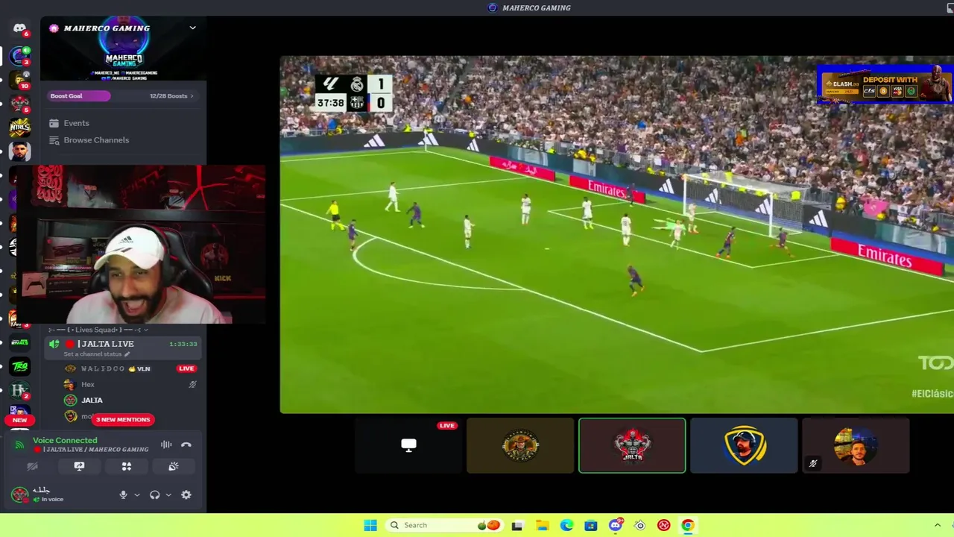Image resolution: width=954 pixels, height=537 pixels.
Task: Click the taskbar Search box
Action: (x=444, y=525)
